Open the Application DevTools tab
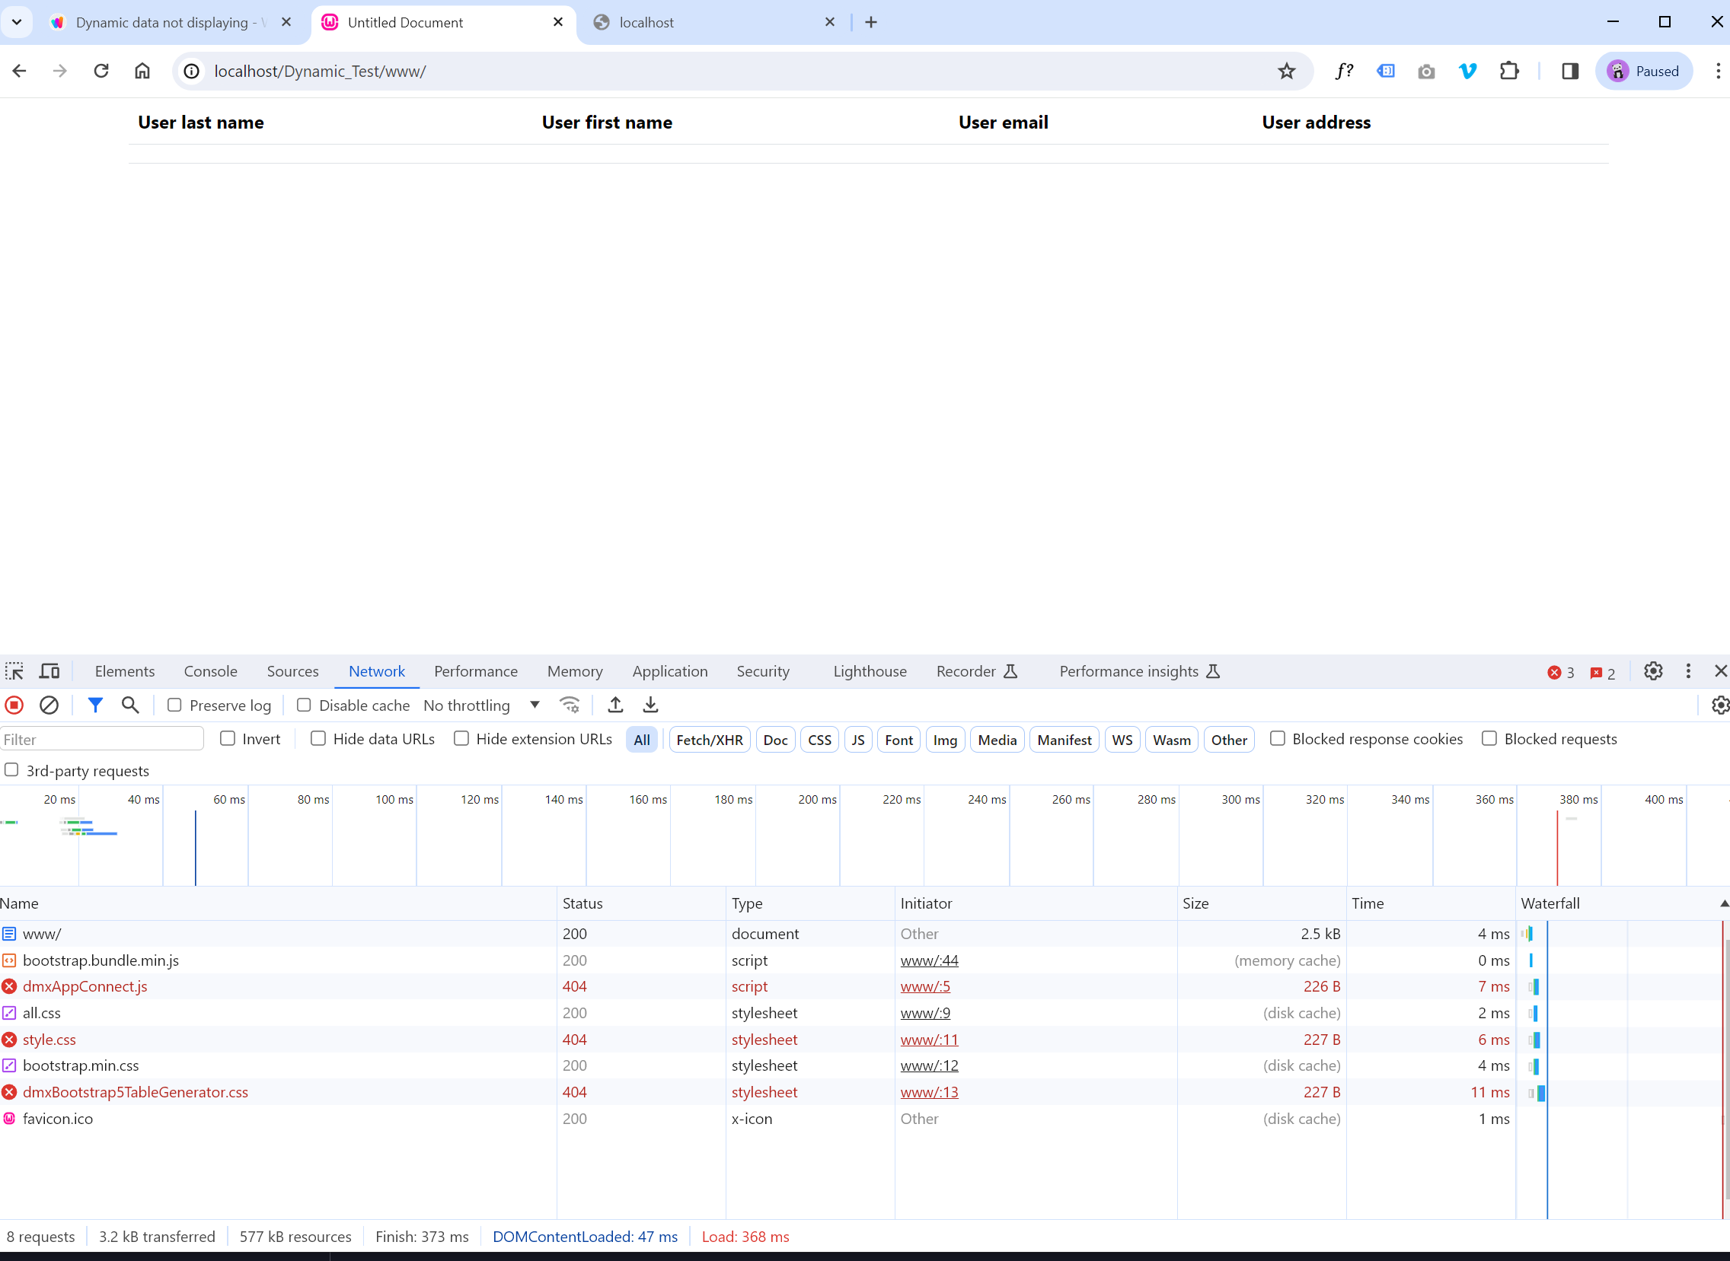This screenshot has width=1730, height=1261. point(669,672)
